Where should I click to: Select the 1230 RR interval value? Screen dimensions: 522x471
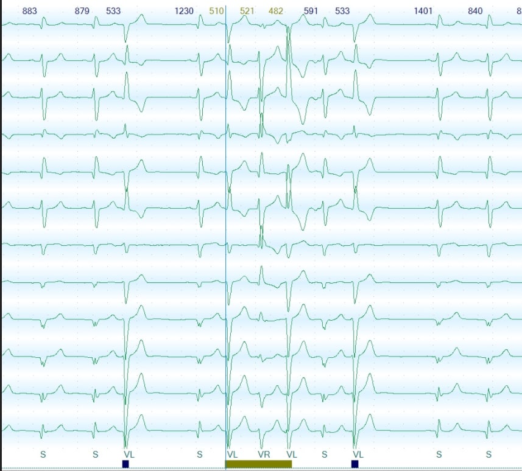tap(184, 11)
